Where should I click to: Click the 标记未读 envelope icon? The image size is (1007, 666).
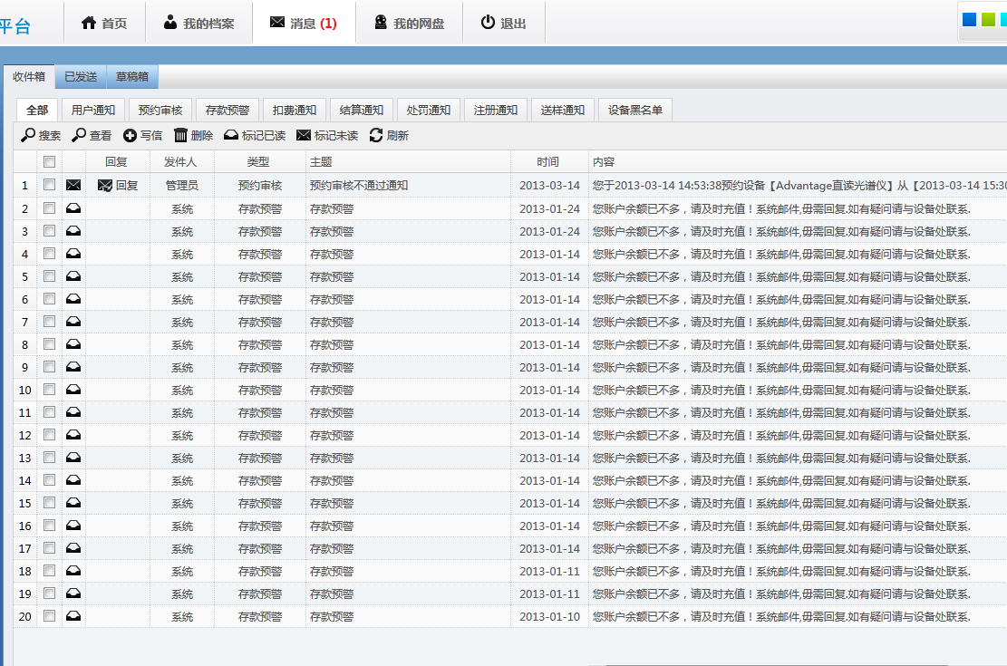[304, 136]
